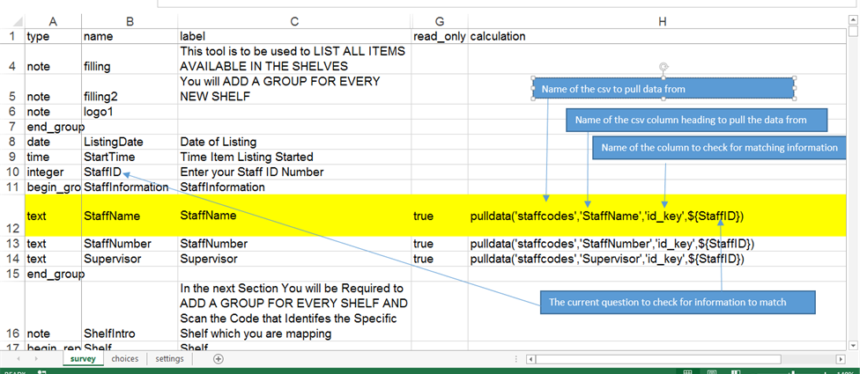This screenshot has height=374, width=860.
Task: Select the highlighted pulldata StaffName formula cell
Action: (606, 216)
